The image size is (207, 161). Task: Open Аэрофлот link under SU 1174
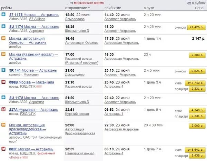tap(37, 31)
